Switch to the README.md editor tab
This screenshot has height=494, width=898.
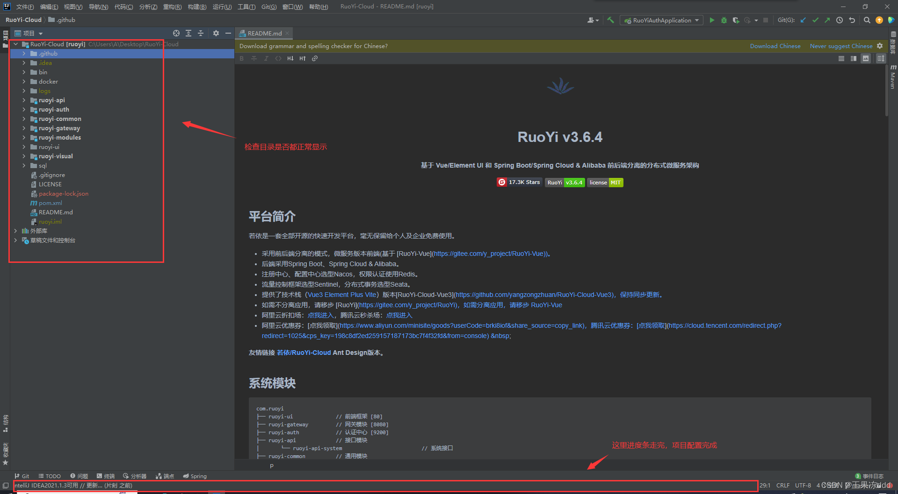point(265,33)
